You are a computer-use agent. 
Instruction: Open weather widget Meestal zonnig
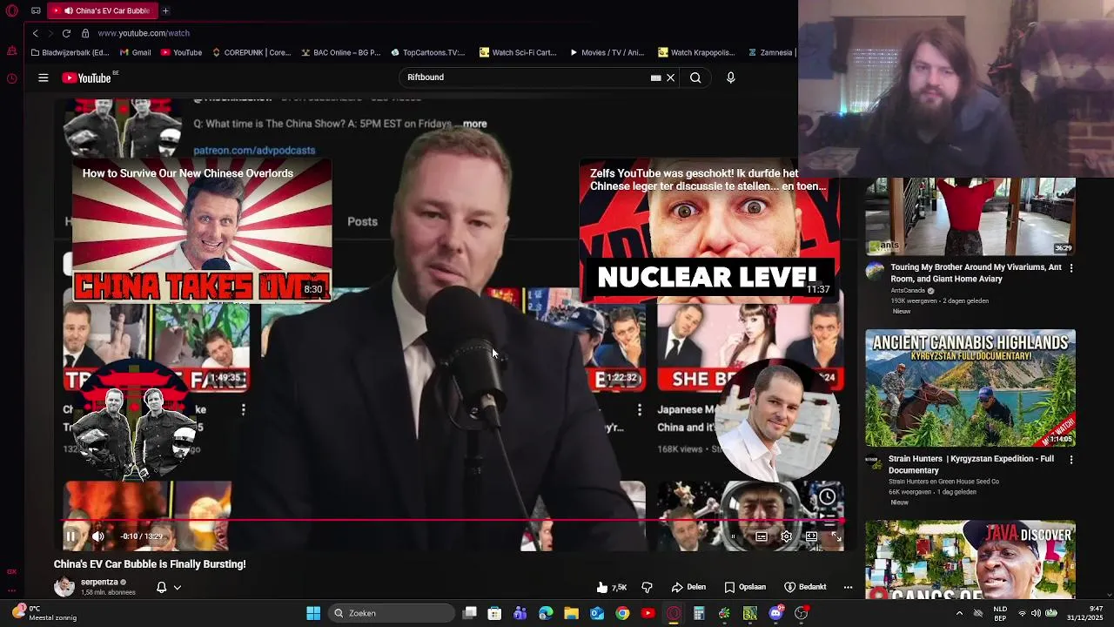pos(45,613)
